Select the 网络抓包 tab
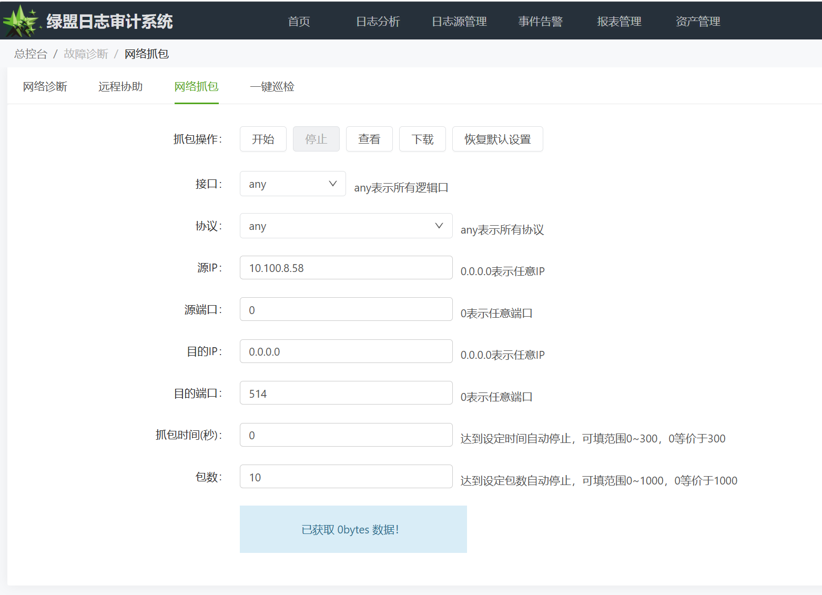Image resolution: width=822 pixels, height=595 pixels. [196, 87]
